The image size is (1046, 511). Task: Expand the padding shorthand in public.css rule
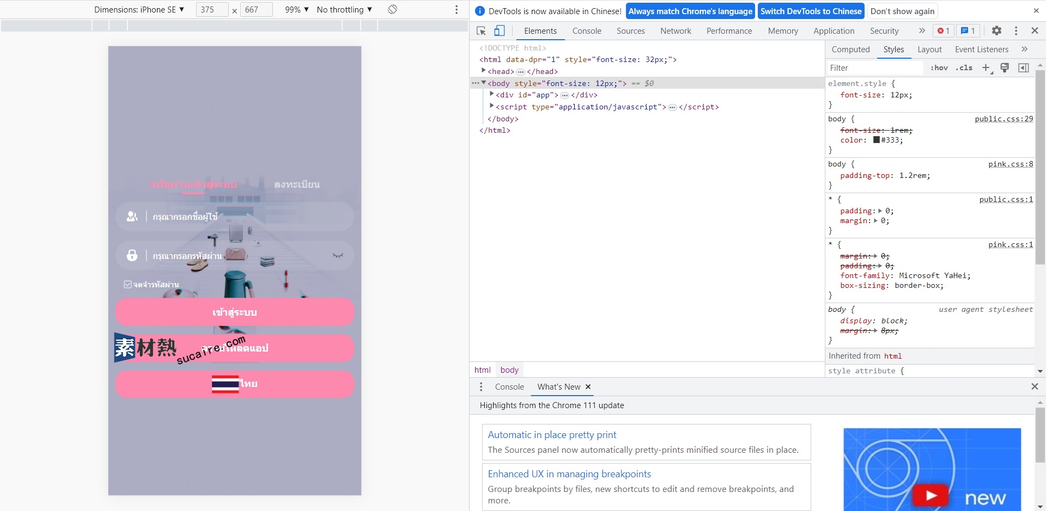(880, 211)
